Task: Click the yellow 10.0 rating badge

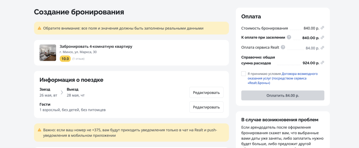Action: pos(65,59)
